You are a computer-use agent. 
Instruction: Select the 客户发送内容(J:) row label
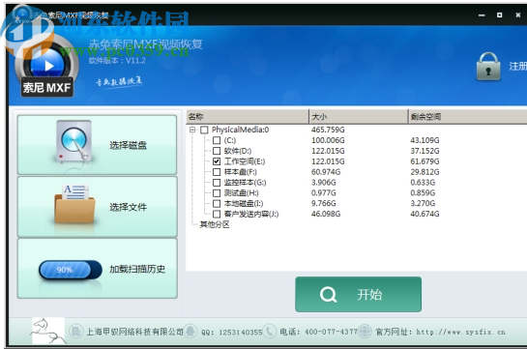251,214
